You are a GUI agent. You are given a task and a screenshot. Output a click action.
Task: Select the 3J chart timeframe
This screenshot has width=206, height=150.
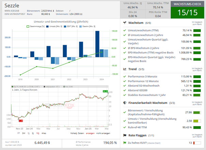click(33, 133)
